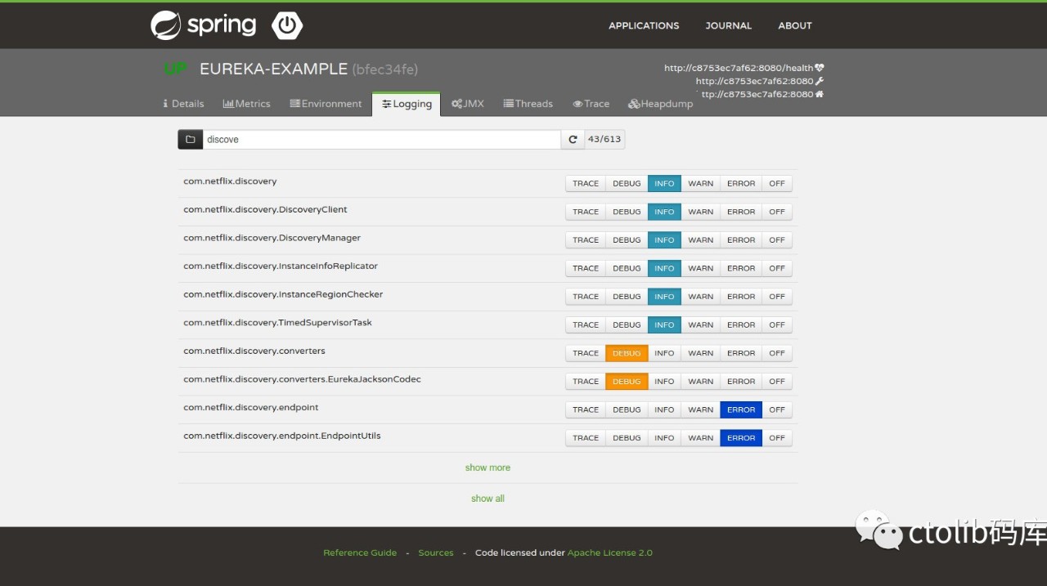Screen dimensions: 1047x586
Task: Set EurekaJacksonCodec logger to TRACE
Action: 586,382
